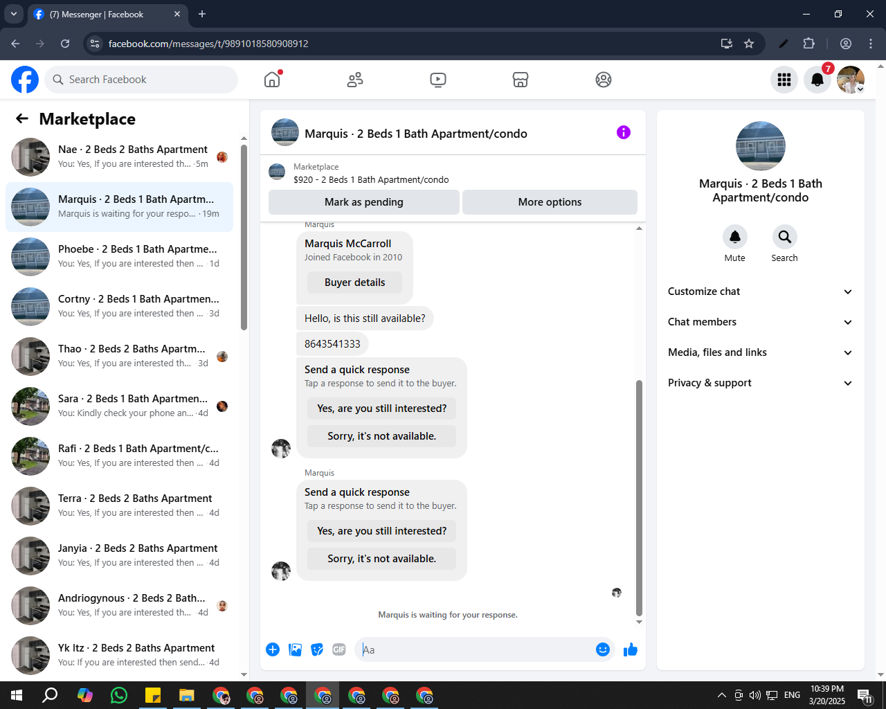Expand Chat members section
886x709 pixels.
(760, 322)
